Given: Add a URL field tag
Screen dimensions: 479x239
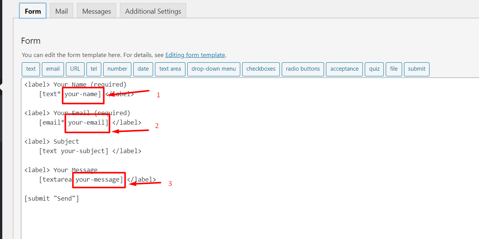Looking at the screenshot, I should [75, 69].
